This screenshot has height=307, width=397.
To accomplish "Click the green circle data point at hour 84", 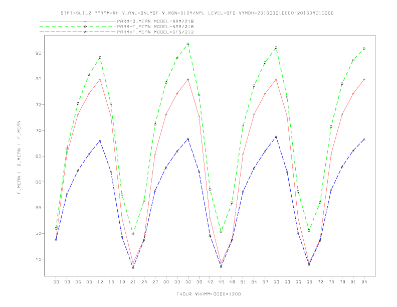I will 364,48.
